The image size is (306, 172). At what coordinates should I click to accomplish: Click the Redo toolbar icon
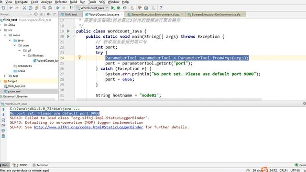[x=17, y=8]
